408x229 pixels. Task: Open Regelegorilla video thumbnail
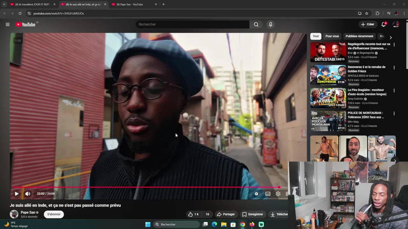(328, 52)
